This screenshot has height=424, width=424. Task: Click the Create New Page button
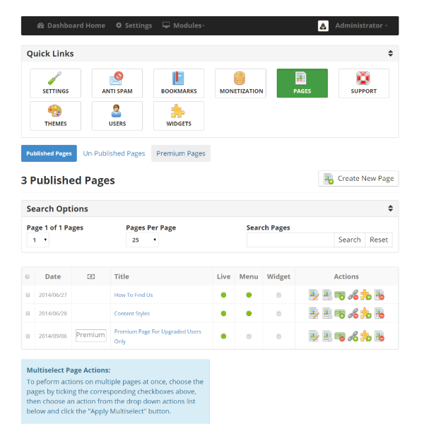click(359, 179)
